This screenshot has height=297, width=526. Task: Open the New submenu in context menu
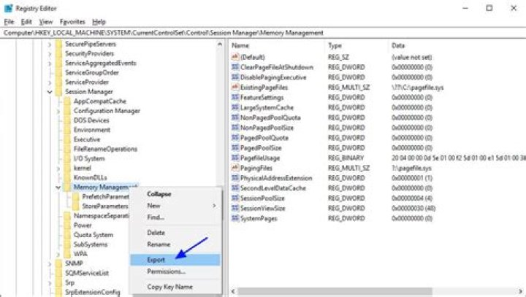(x=154, y=206)
